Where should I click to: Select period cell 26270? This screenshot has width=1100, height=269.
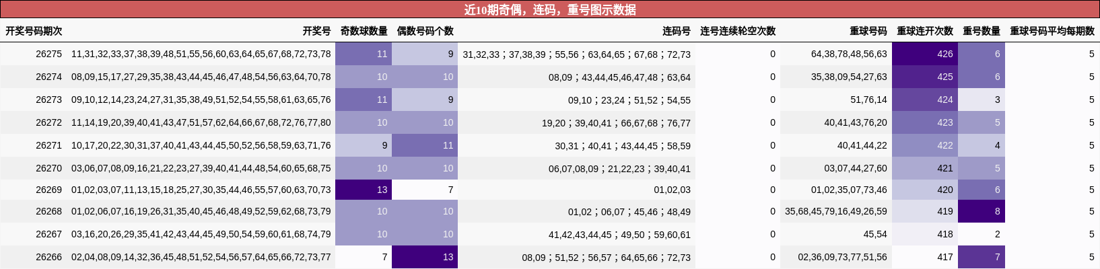point(34,168)
